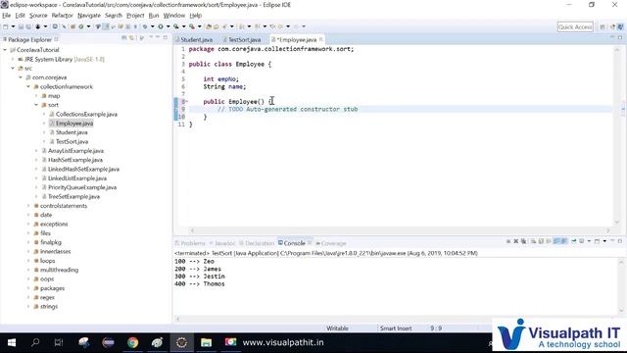Click the Back navigation toolbar arrow
The height and width of the screenshot is (353, 627).
(280, 26)
